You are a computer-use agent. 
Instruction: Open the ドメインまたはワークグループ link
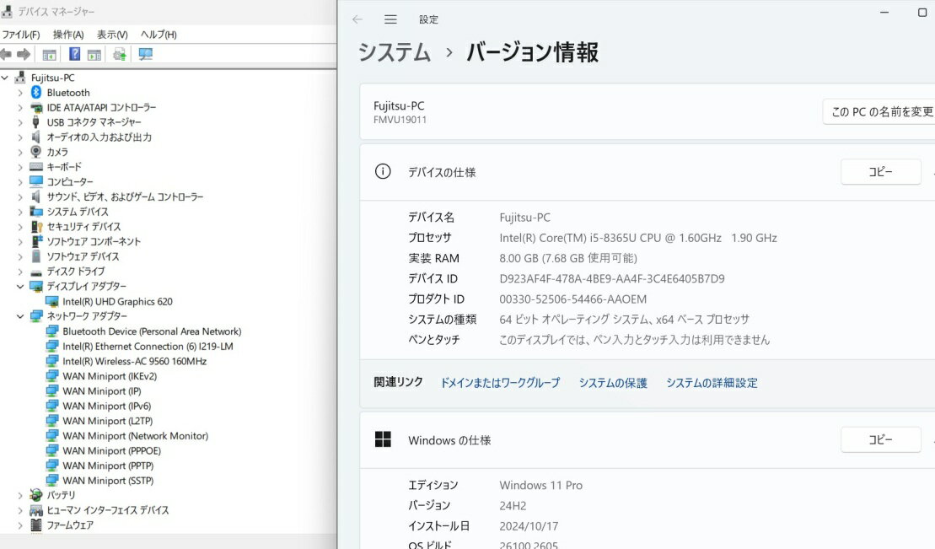point(500,383)
